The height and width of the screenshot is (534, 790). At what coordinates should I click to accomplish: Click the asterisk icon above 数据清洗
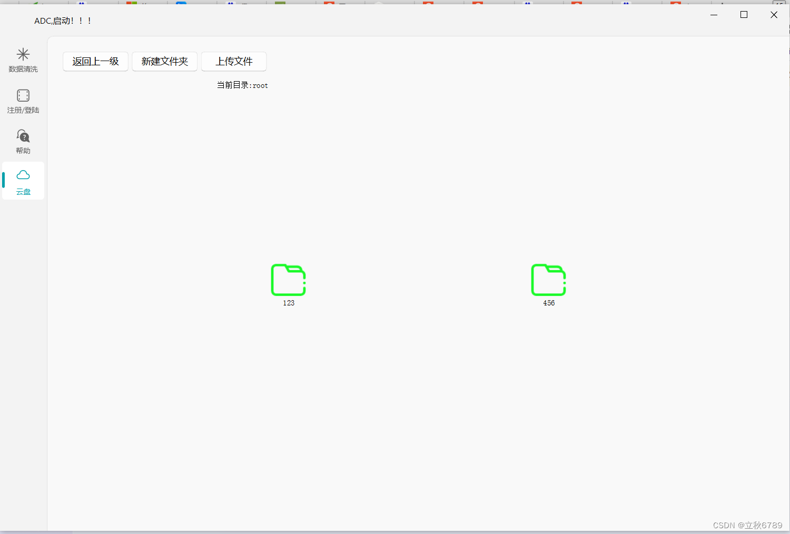click(23, 53)
